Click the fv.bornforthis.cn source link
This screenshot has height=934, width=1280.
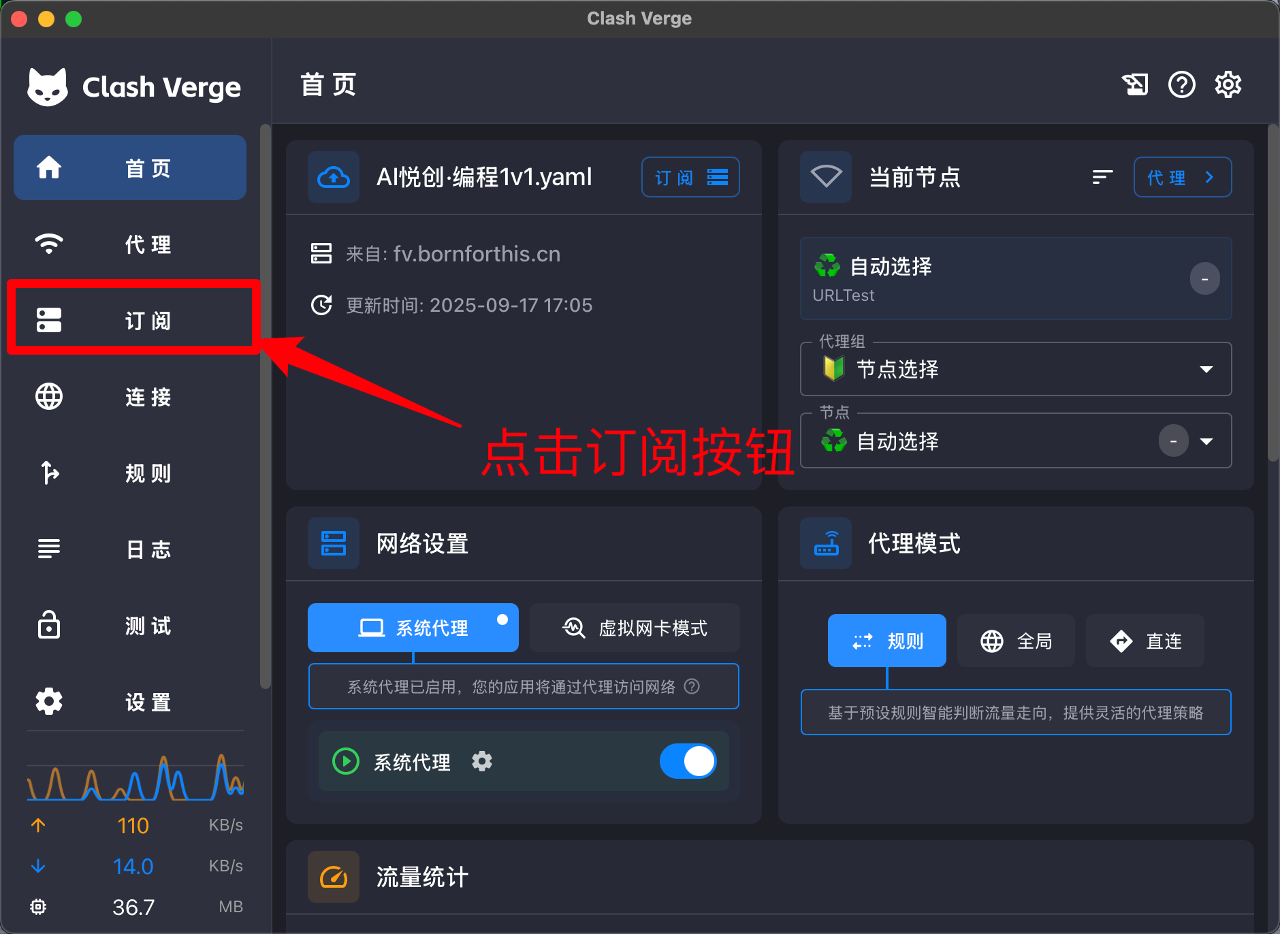point(477,254)
